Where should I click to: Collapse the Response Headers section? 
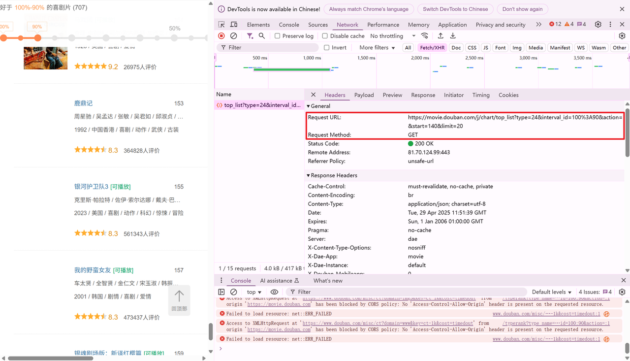pyautogui.click(x=332, y=175)
